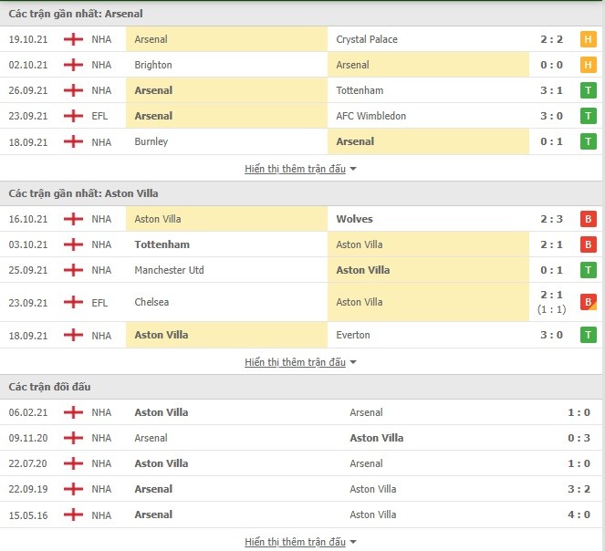605x551 pixels.
Task: Click the draw badge for Arsenal vs Crystal Palace
Action: [588, 39]
